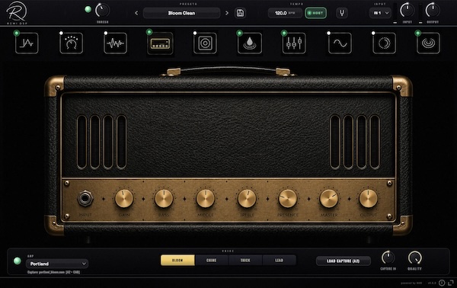457x288 pixels.
Task: Enable the speaker cabinet module via its dot
Action: tap(195, 34)
